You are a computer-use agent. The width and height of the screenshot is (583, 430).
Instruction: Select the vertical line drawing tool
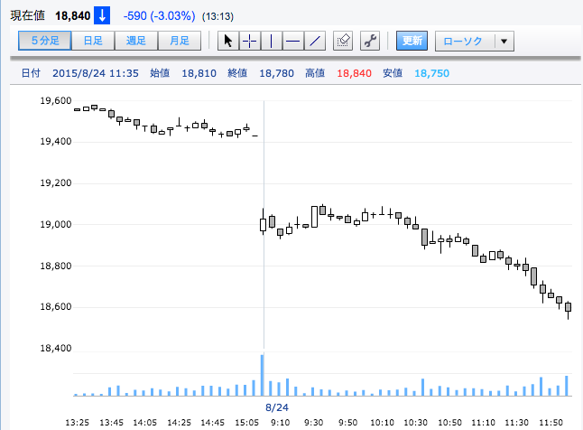pos(271,41)
